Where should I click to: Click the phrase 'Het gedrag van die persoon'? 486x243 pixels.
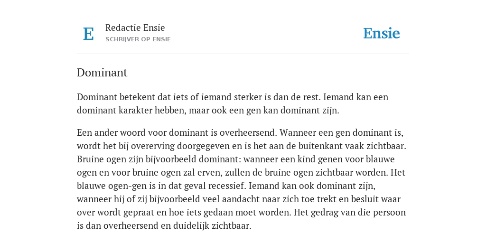pos(350,213)
